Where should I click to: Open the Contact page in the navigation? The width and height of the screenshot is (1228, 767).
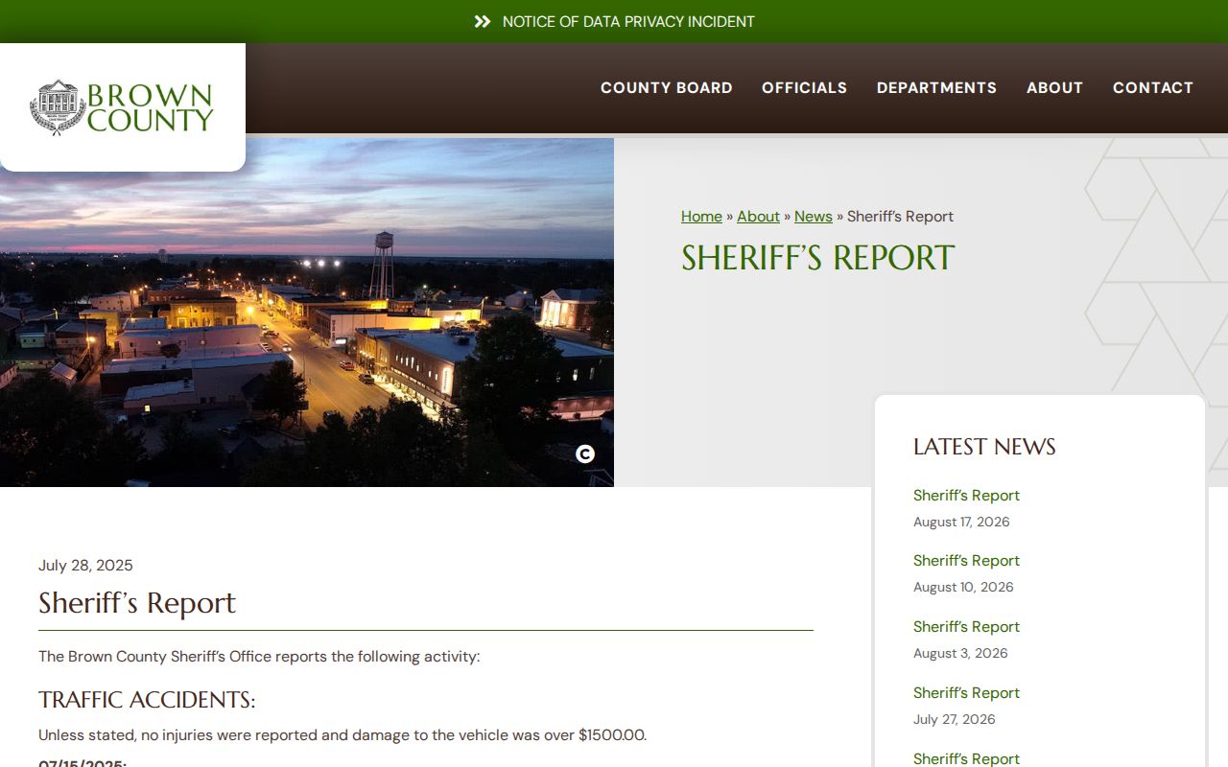pyautogui.click(x=1153, y=87)
